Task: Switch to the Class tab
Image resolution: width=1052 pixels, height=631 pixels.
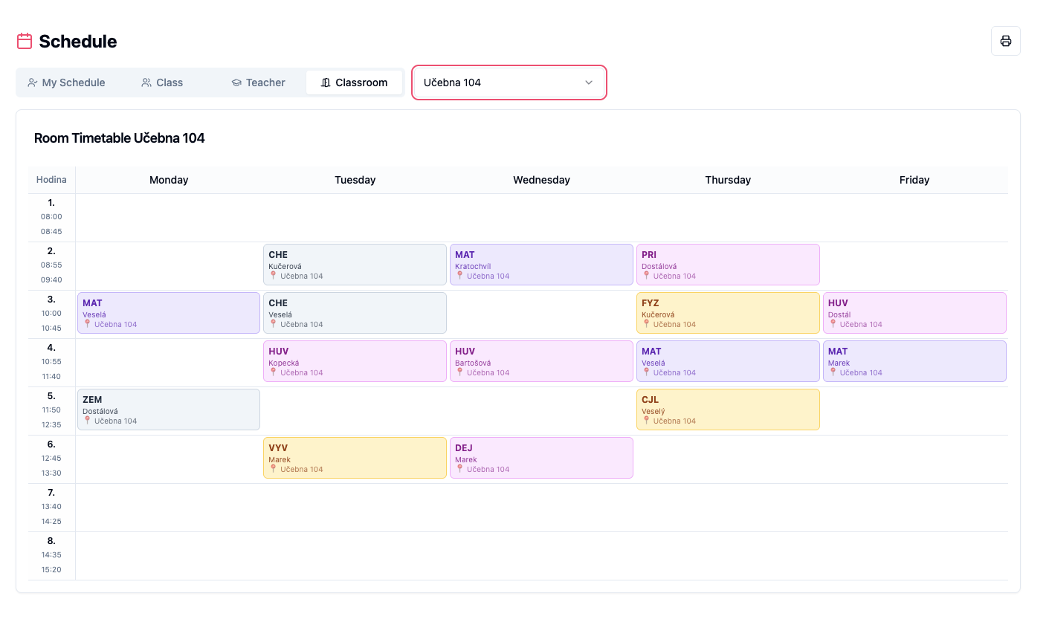Action: coord(162,82)
